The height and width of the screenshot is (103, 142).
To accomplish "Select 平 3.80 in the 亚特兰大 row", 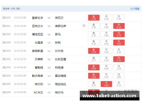I will pos(106,26).
